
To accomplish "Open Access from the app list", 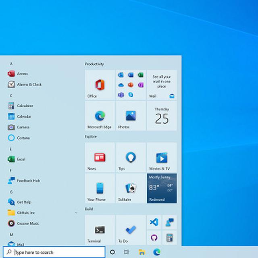I will point(22,74).
